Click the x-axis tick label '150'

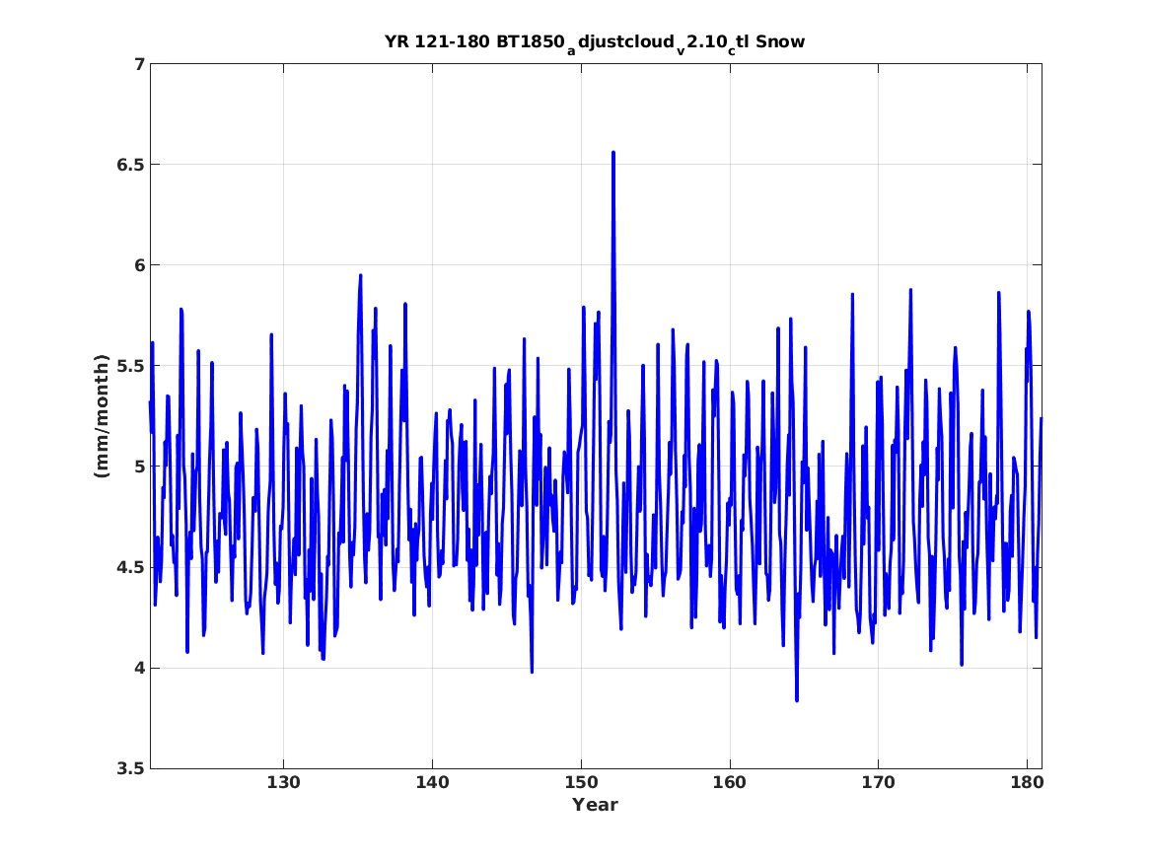tap(581, 783)
